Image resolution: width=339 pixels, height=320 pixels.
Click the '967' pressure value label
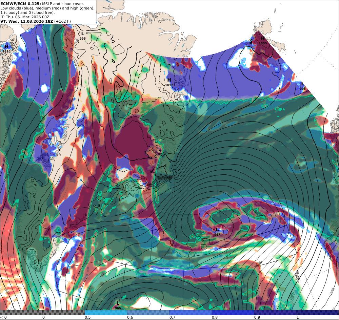point(217,234)
